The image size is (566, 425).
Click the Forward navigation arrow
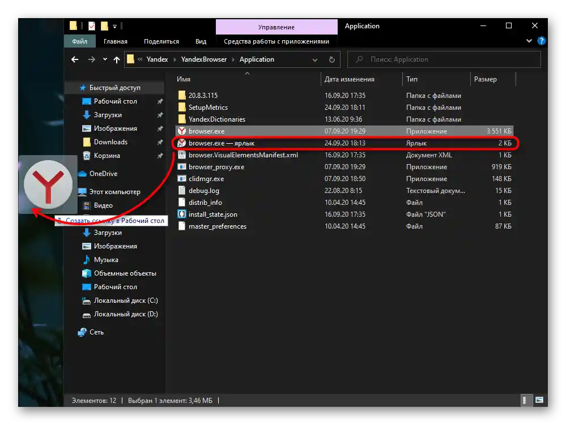(x=92, y=59)
